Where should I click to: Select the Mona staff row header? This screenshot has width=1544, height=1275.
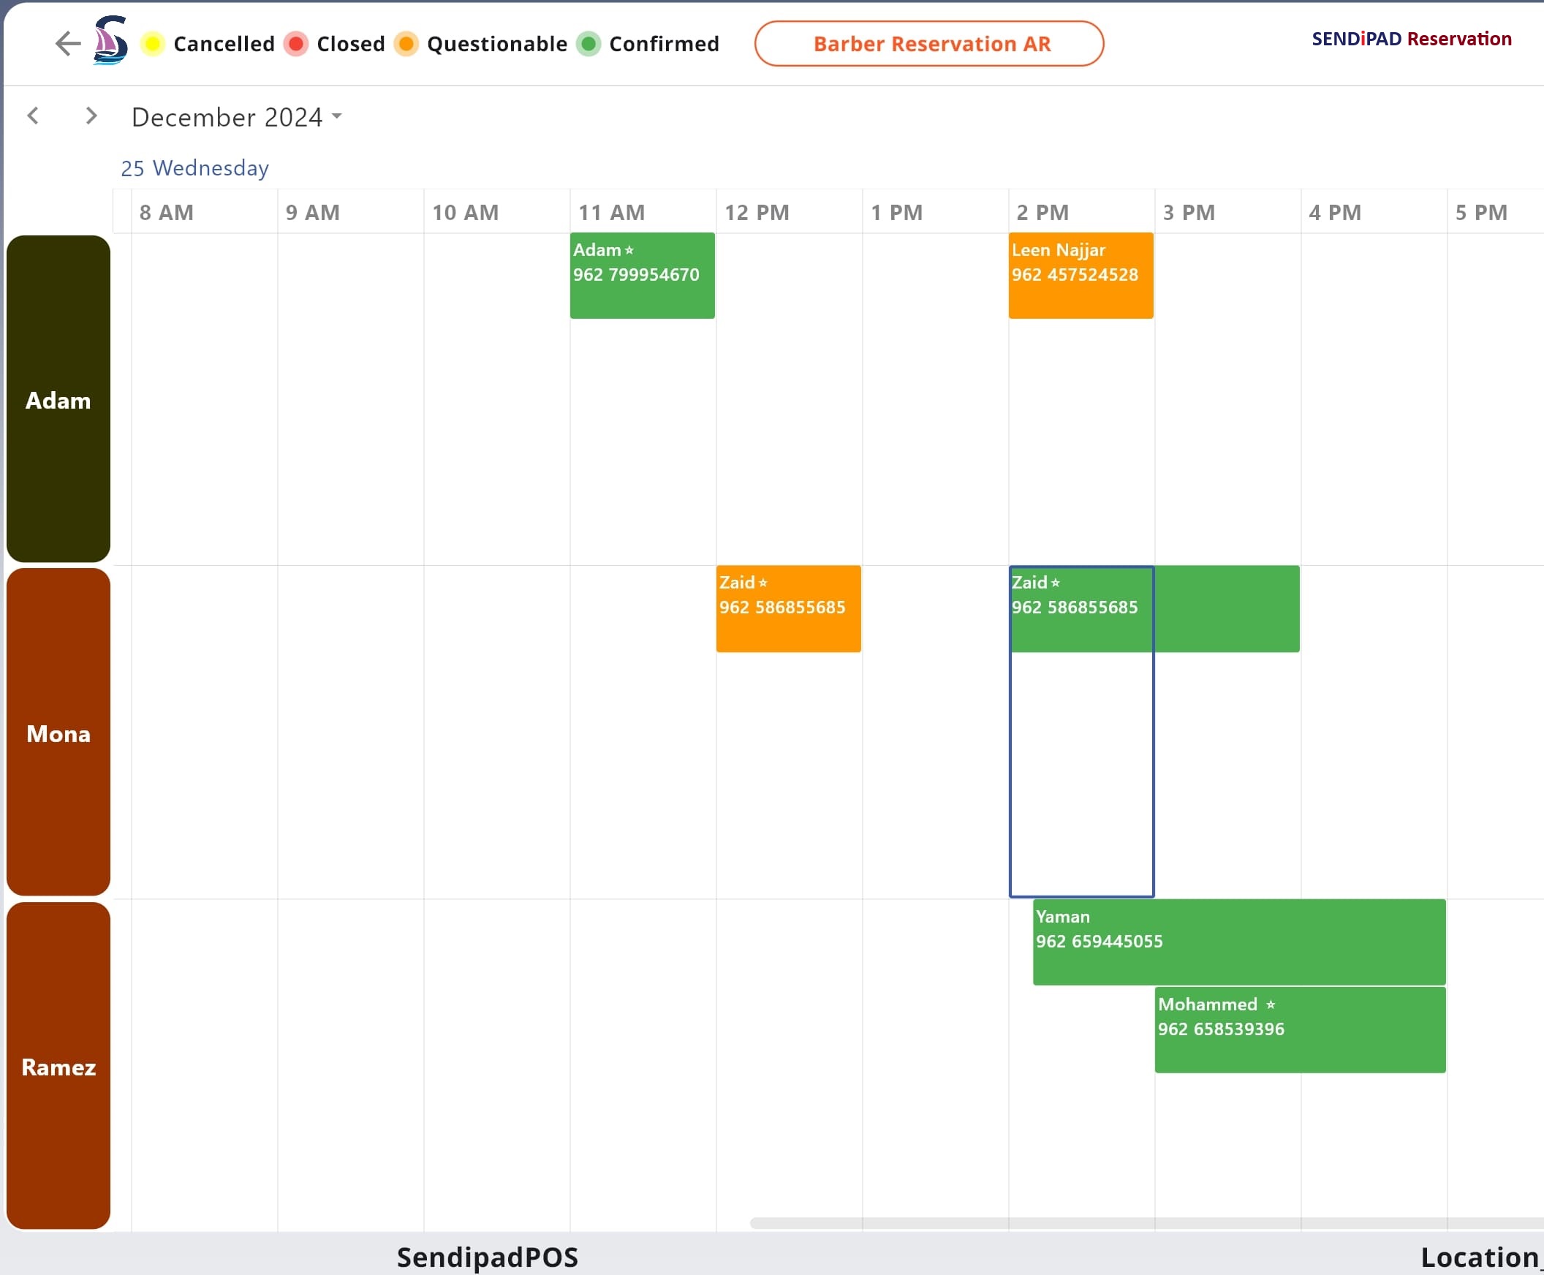point(58,733)
